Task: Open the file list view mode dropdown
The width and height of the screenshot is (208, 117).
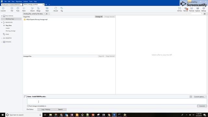Action: click(x=47, y=14)
